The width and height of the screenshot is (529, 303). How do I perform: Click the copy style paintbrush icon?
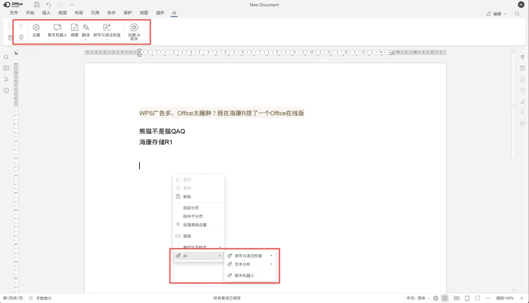21,37
